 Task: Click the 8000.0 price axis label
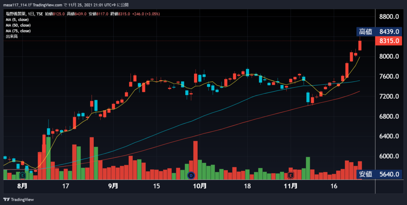pyautogui.click(x=389, y=56)
